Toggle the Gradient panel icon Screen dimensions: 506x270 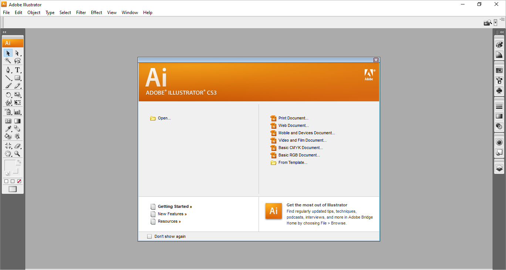499,116
